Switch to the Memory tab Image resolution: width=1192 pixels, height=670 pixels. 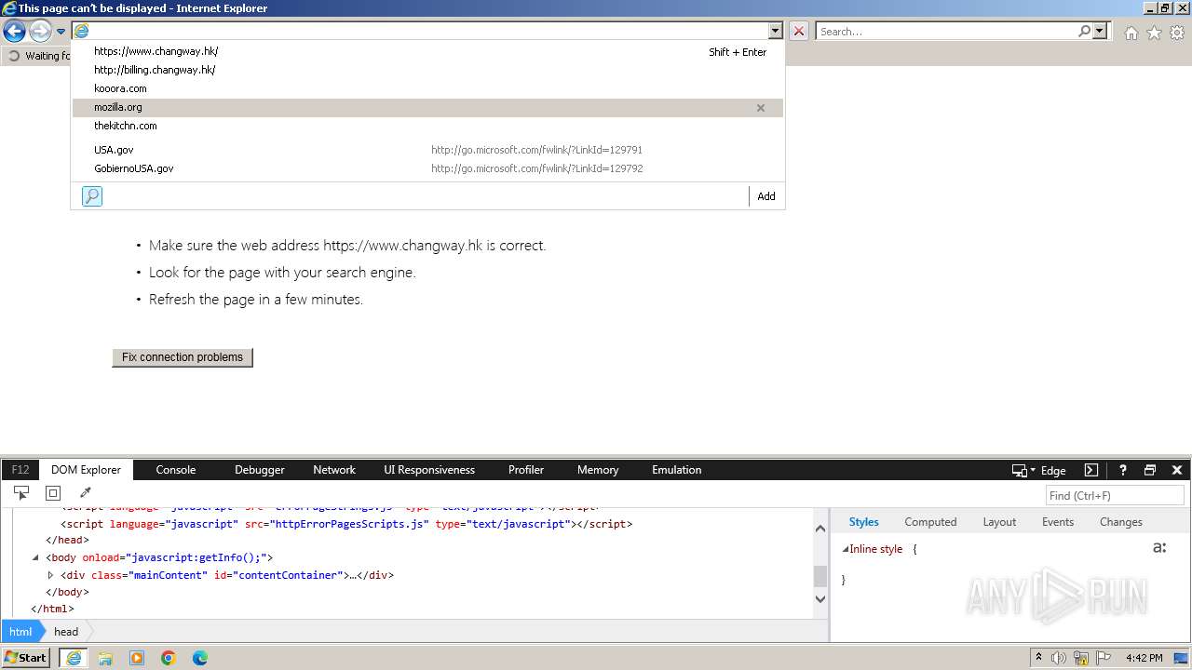(598, 470)
